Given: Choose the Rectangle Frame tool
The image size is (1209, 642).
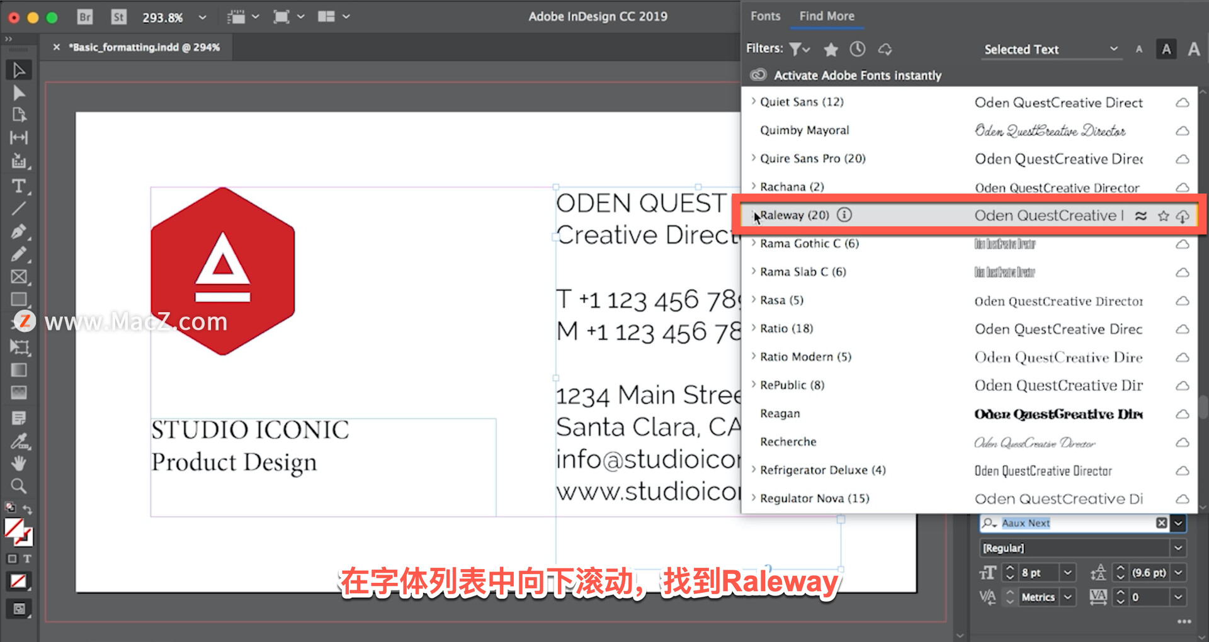Looking at the screenshot, I should coord(19,278).
